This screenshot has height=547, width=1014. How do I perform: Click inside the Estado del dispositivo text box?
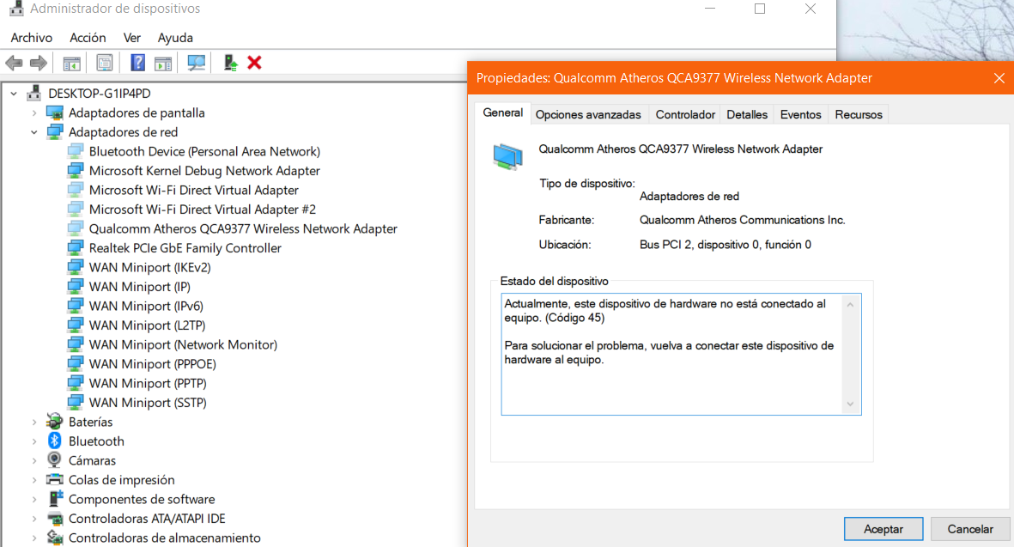pos(681,355)
